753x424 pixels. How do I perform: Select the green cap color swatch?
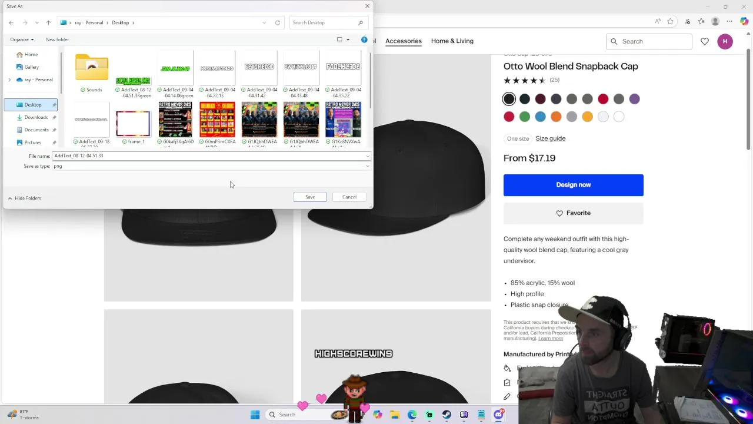click(x=525, y=117)
